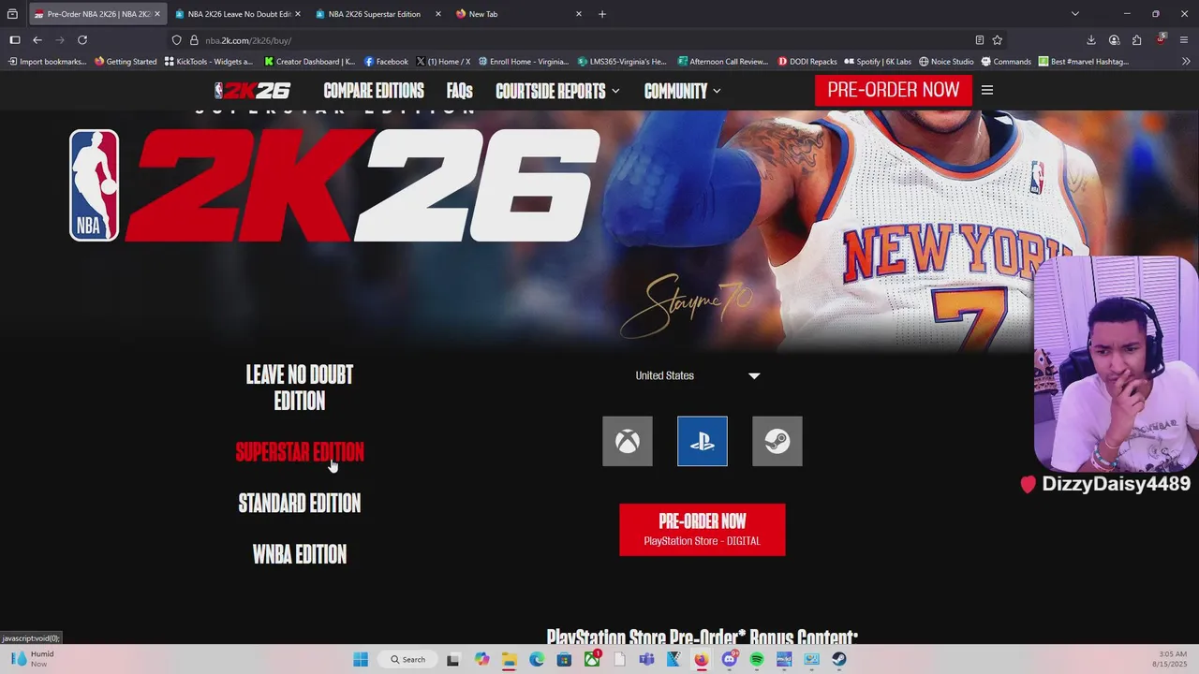Open a new tab with the plus icon
1199x674 pixels.
pos(602,14)
